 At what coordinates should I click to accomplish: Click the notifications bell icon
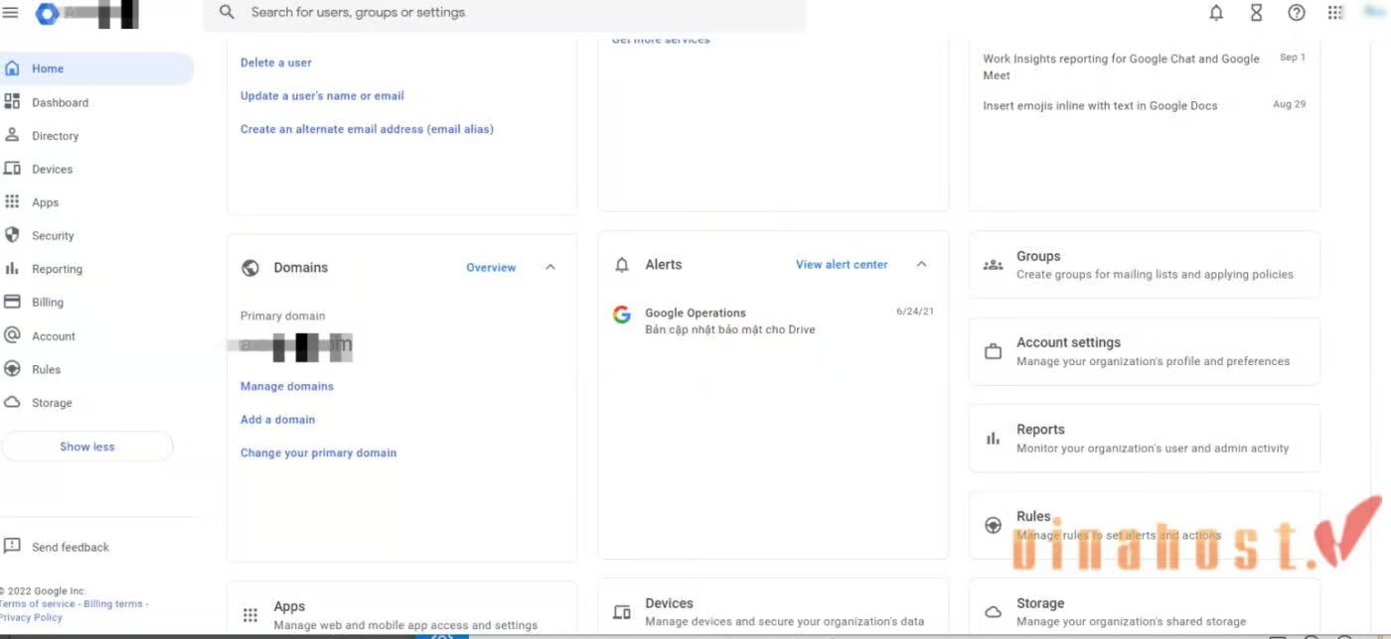(x=1216, y=13)
